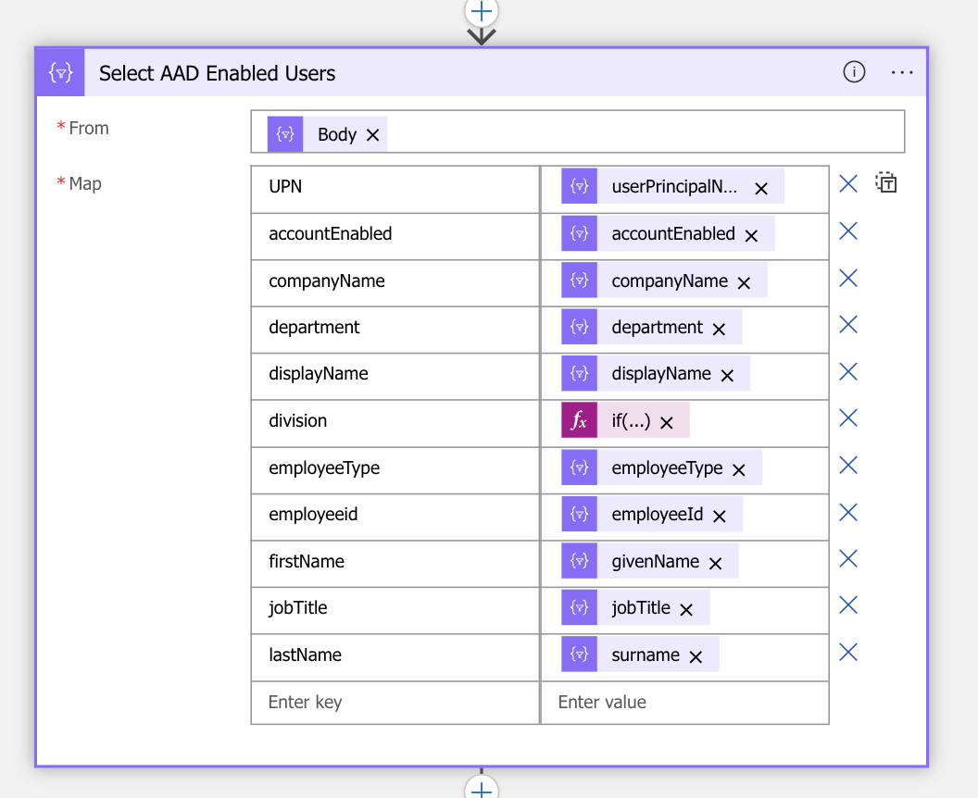Remove the Body token from From field
Image resolution: width=978 pixels, height=798 pixels.
point(373,135)
